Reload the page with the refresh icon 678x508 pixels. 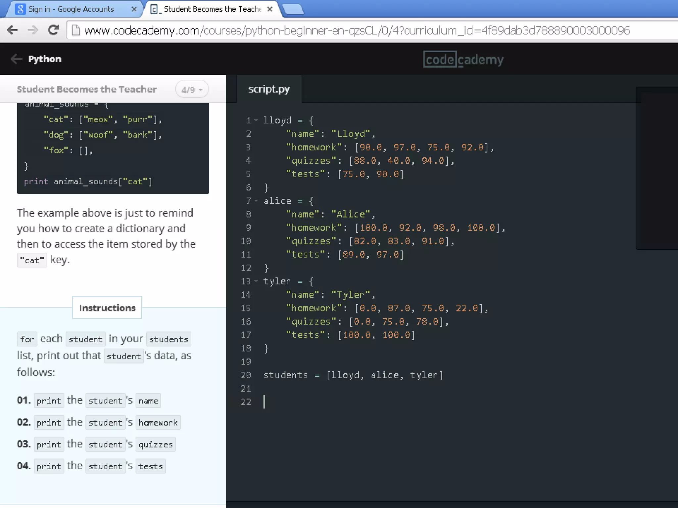[x=53, y=30]
